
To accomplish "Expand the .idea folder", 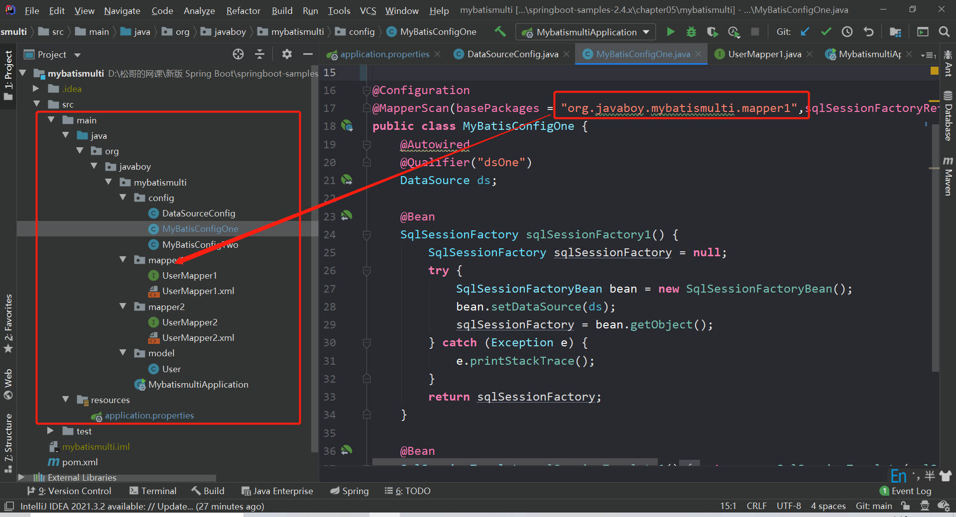I will coord(36,89).
